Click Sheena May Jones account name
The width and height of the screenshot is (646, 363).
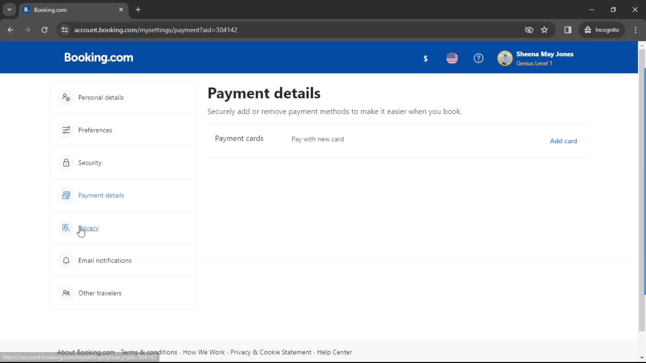tap(545, 54)
